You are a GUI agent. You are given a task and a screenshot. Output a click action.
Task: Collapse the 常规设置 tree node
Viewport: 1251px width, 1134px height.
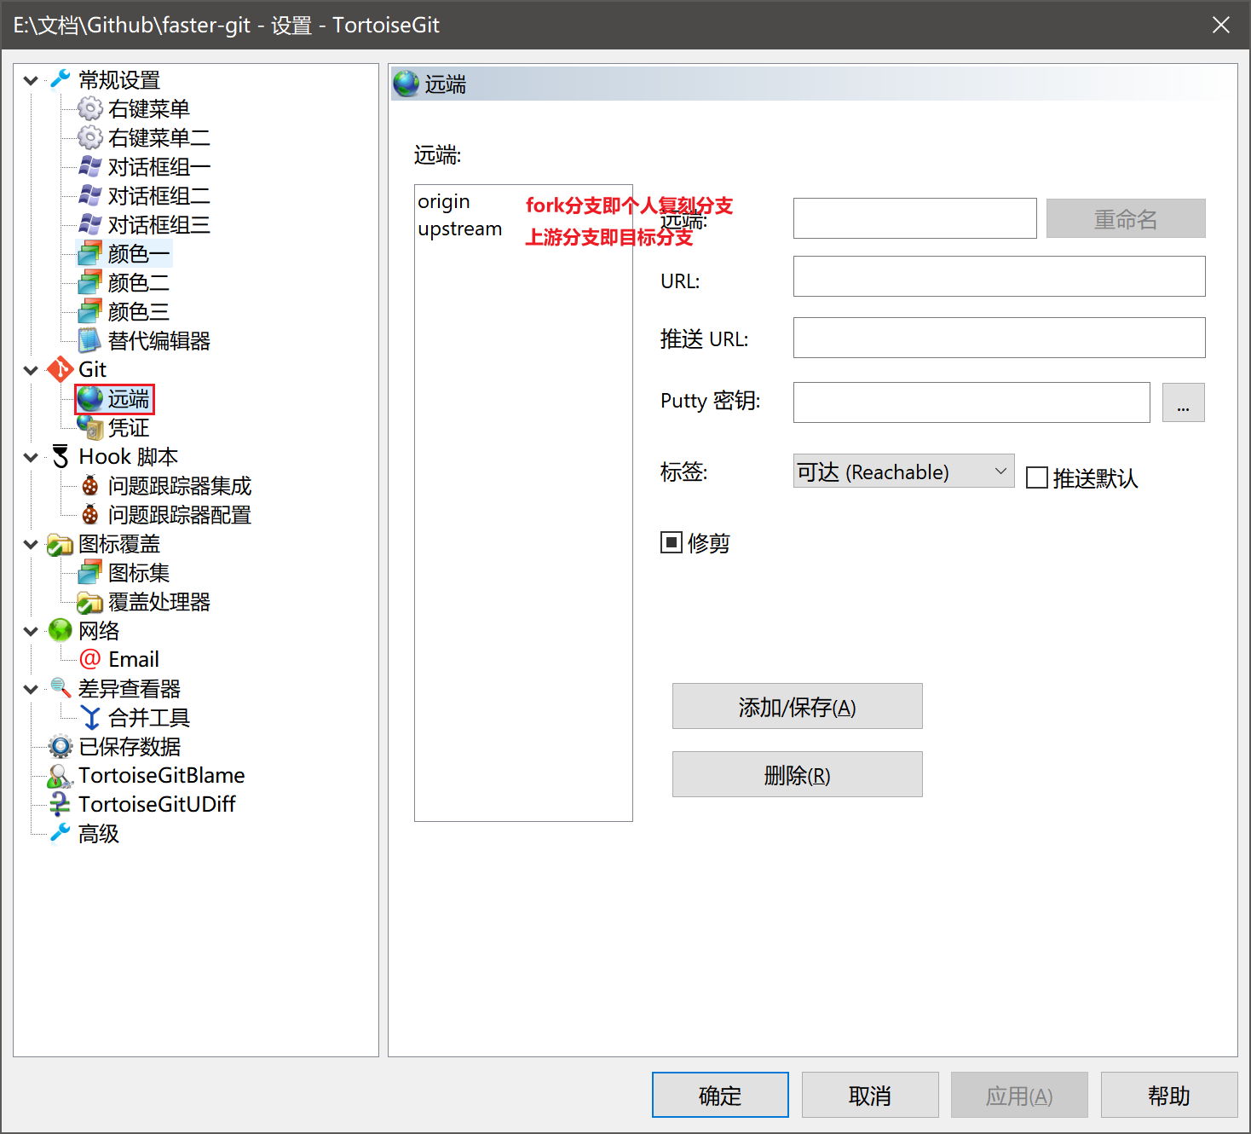31,81
